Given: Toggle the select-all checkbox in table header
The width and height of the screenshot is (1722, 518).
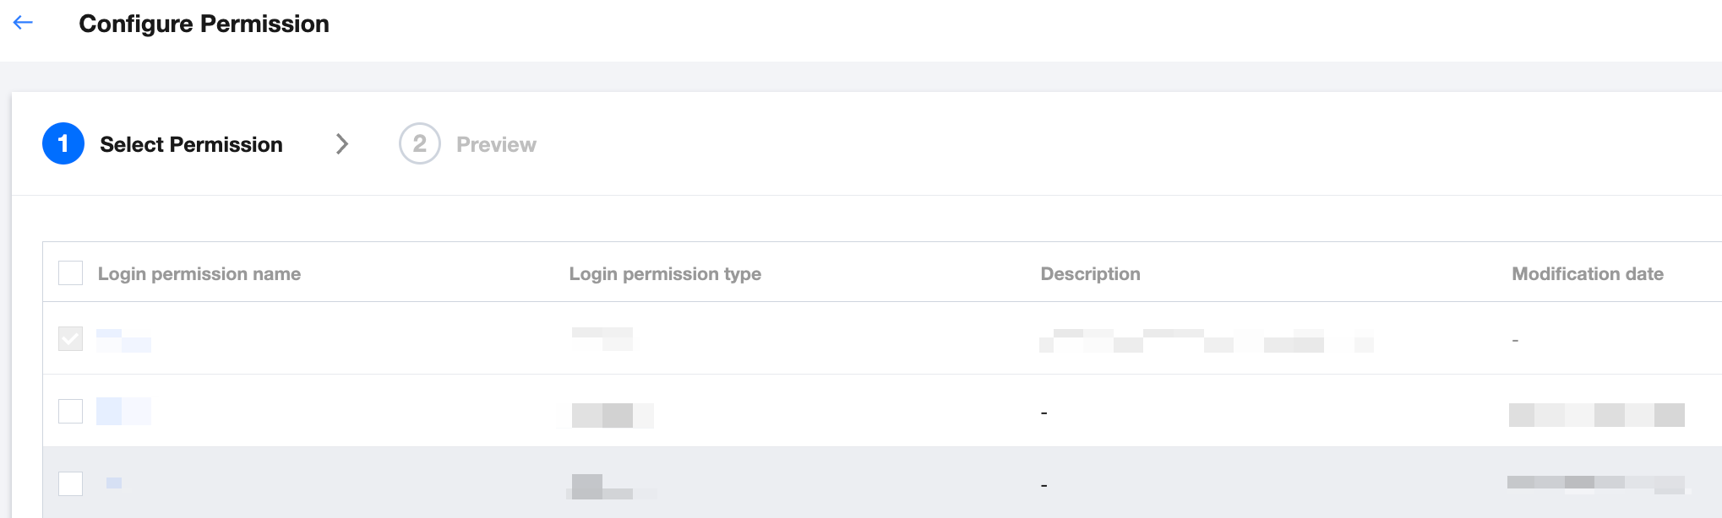Looking at the screenshot, I should pyautogui.click(x=70, y=273).
